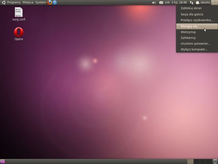This screenshot has width=218, height=164.
Task: Open the envelope messaging indicator
Action: [x=161, y=3]
